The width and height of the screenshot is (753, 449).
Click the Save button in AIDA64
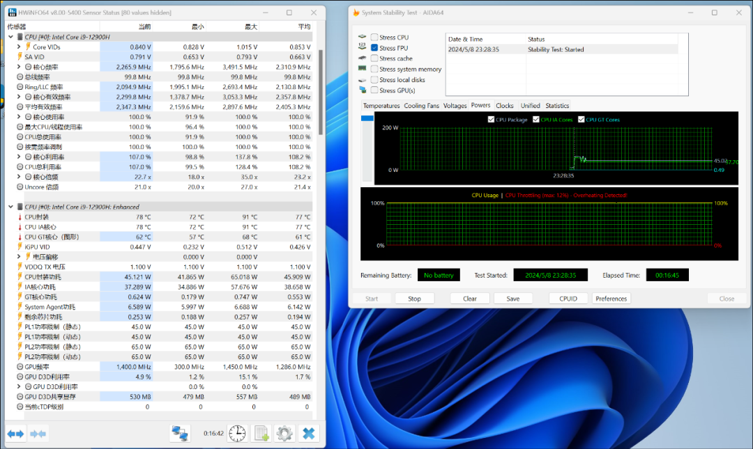[513, 299]
